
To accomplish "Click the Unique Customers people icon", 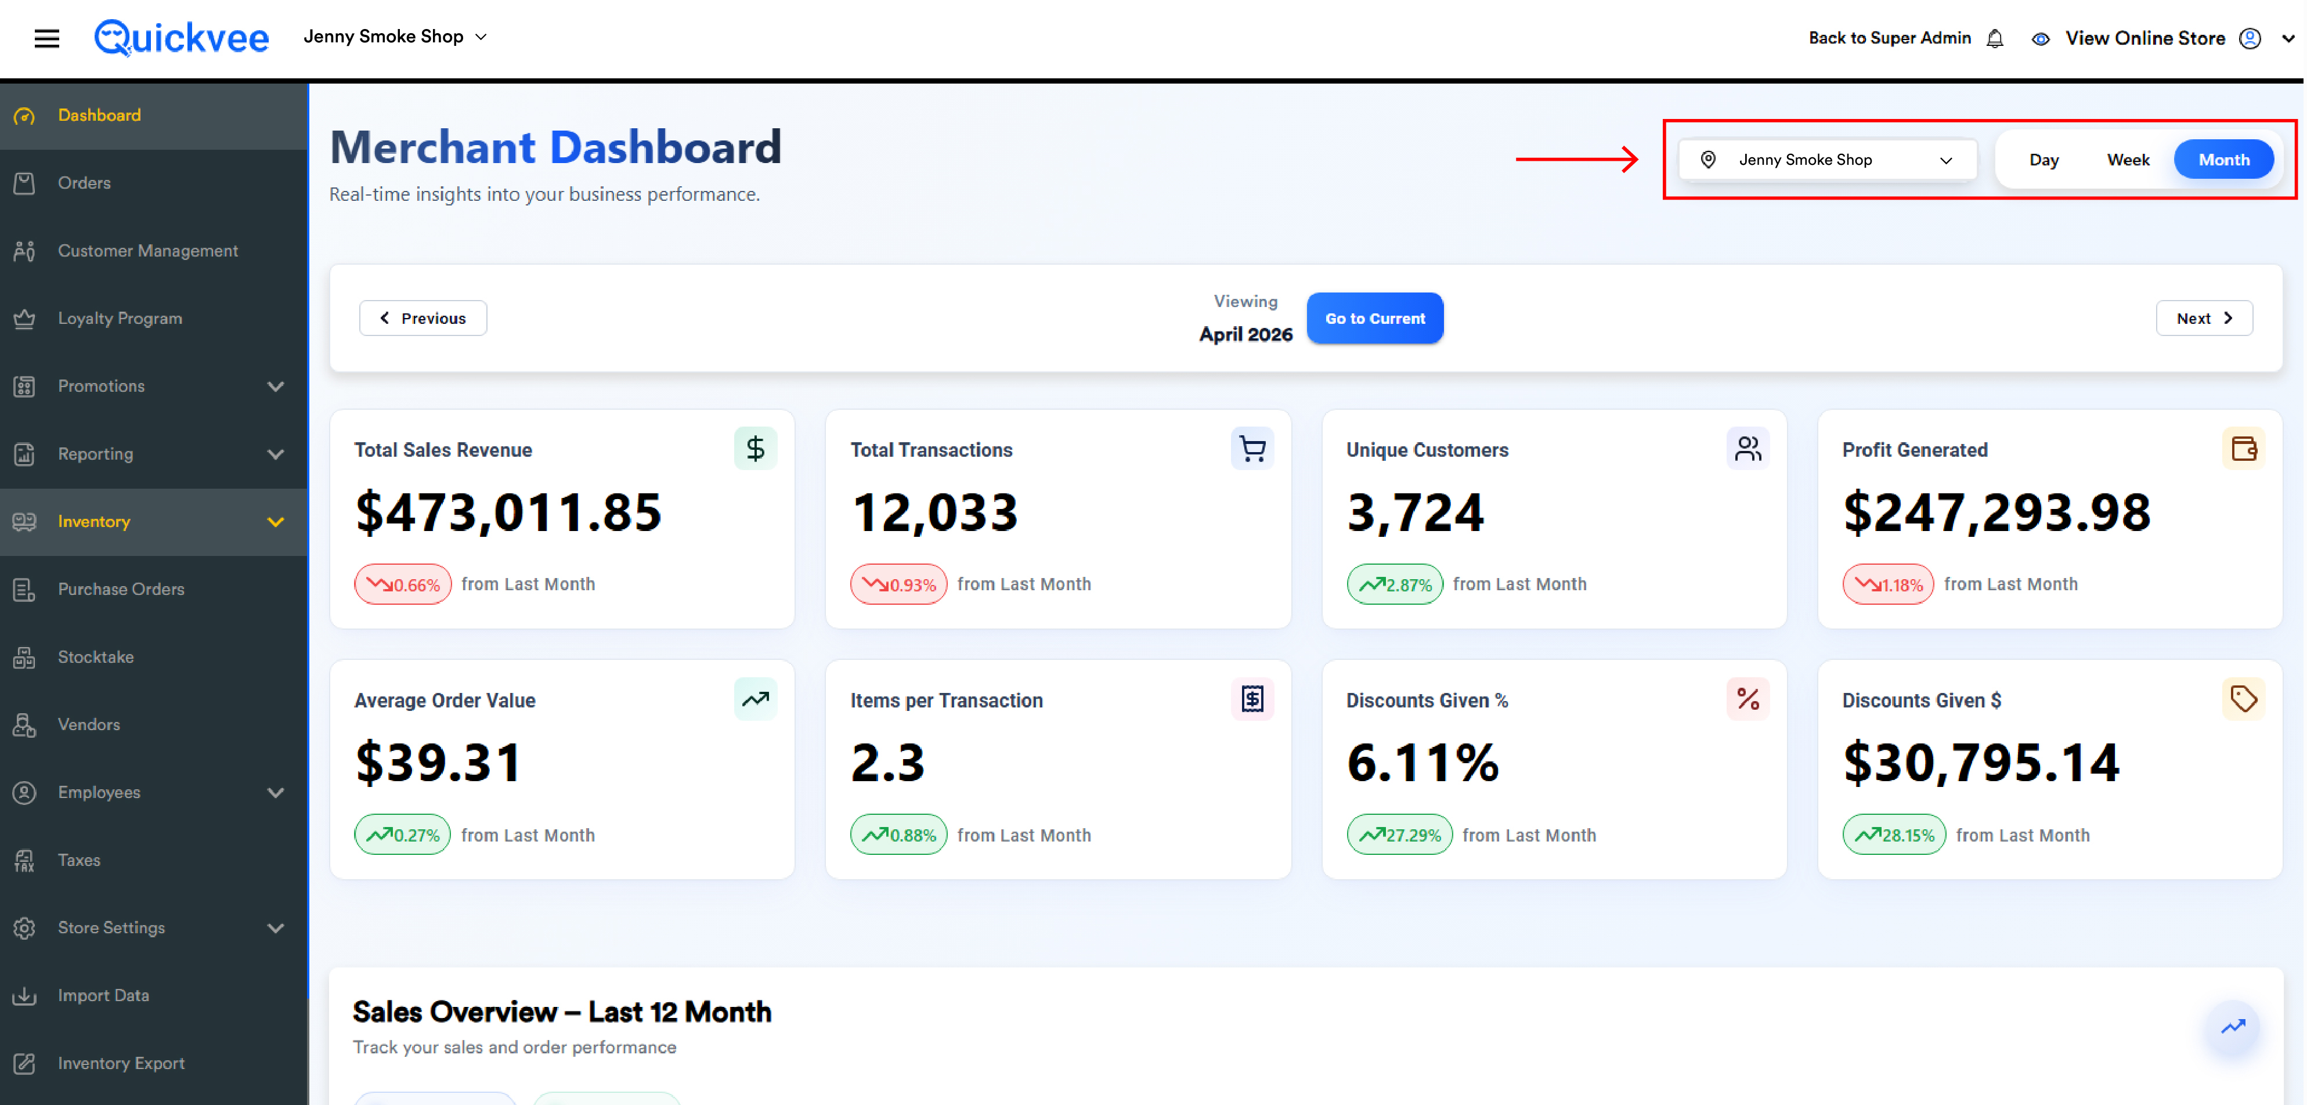I will pos(1748,447).
